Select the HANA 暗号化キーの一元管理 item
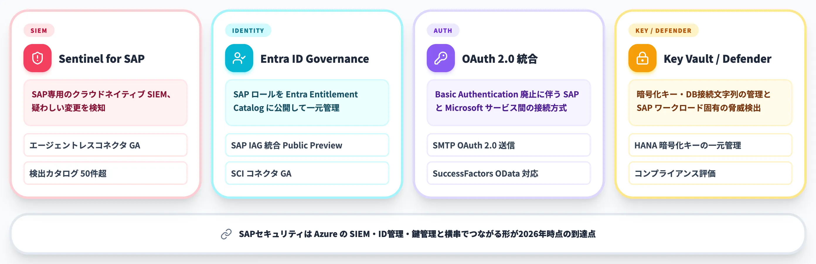Viewport: 816px width, 264px height. 710,145
